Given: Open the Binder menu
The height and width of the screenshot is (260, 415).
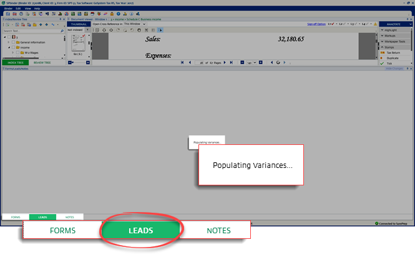Looking at the screenshot, I should [x=8, y=9].
